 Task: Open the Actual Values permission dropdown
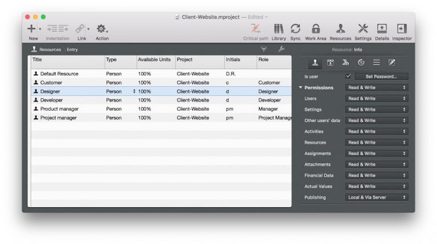pyautogui.click(x=376, y=187)
